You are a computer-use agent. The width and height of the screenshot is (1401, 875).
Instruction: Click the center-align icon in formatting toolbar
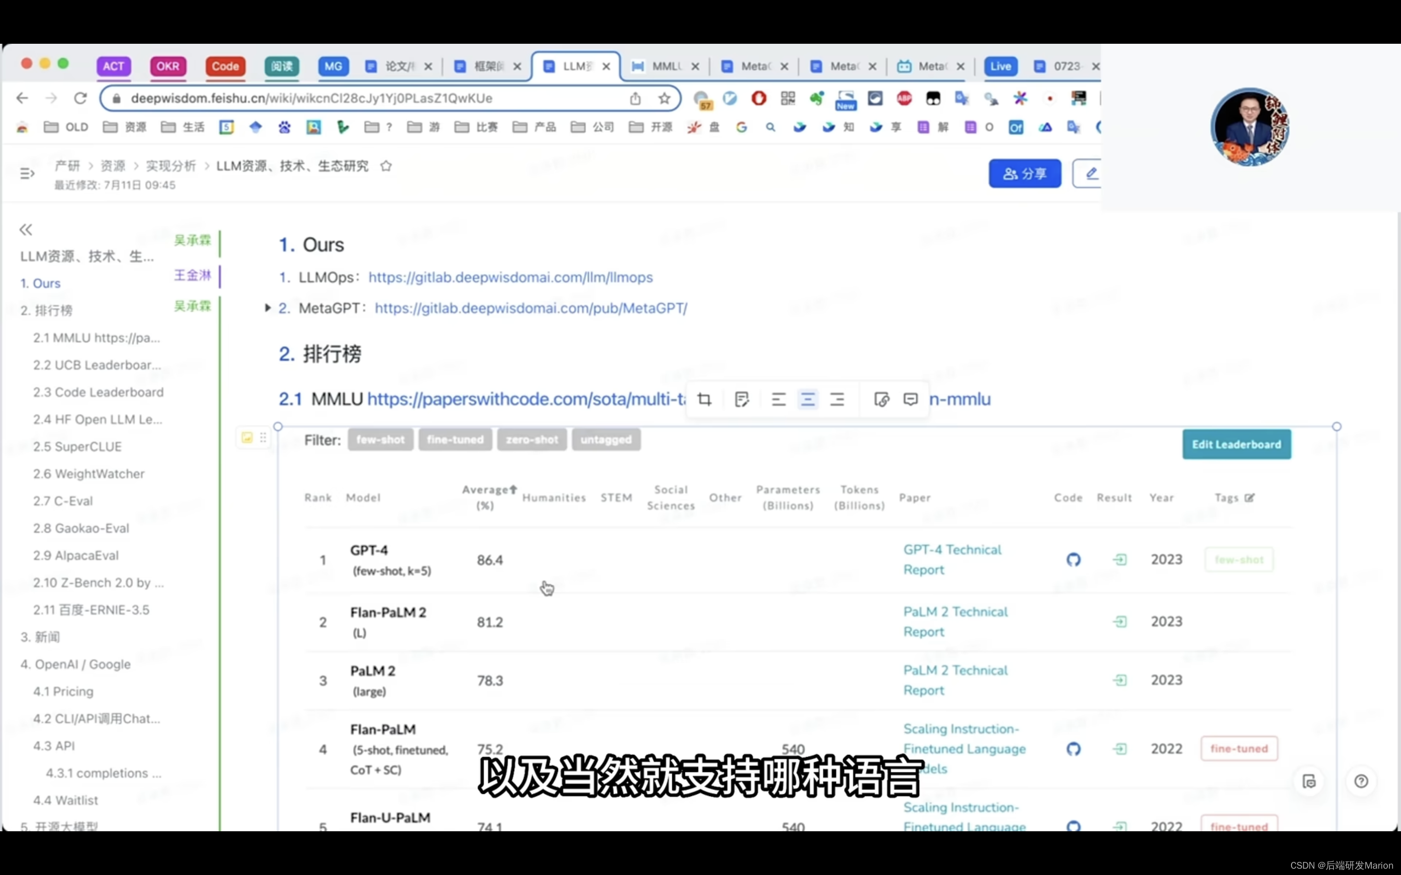pyautogui.click(x=807, y=399)
